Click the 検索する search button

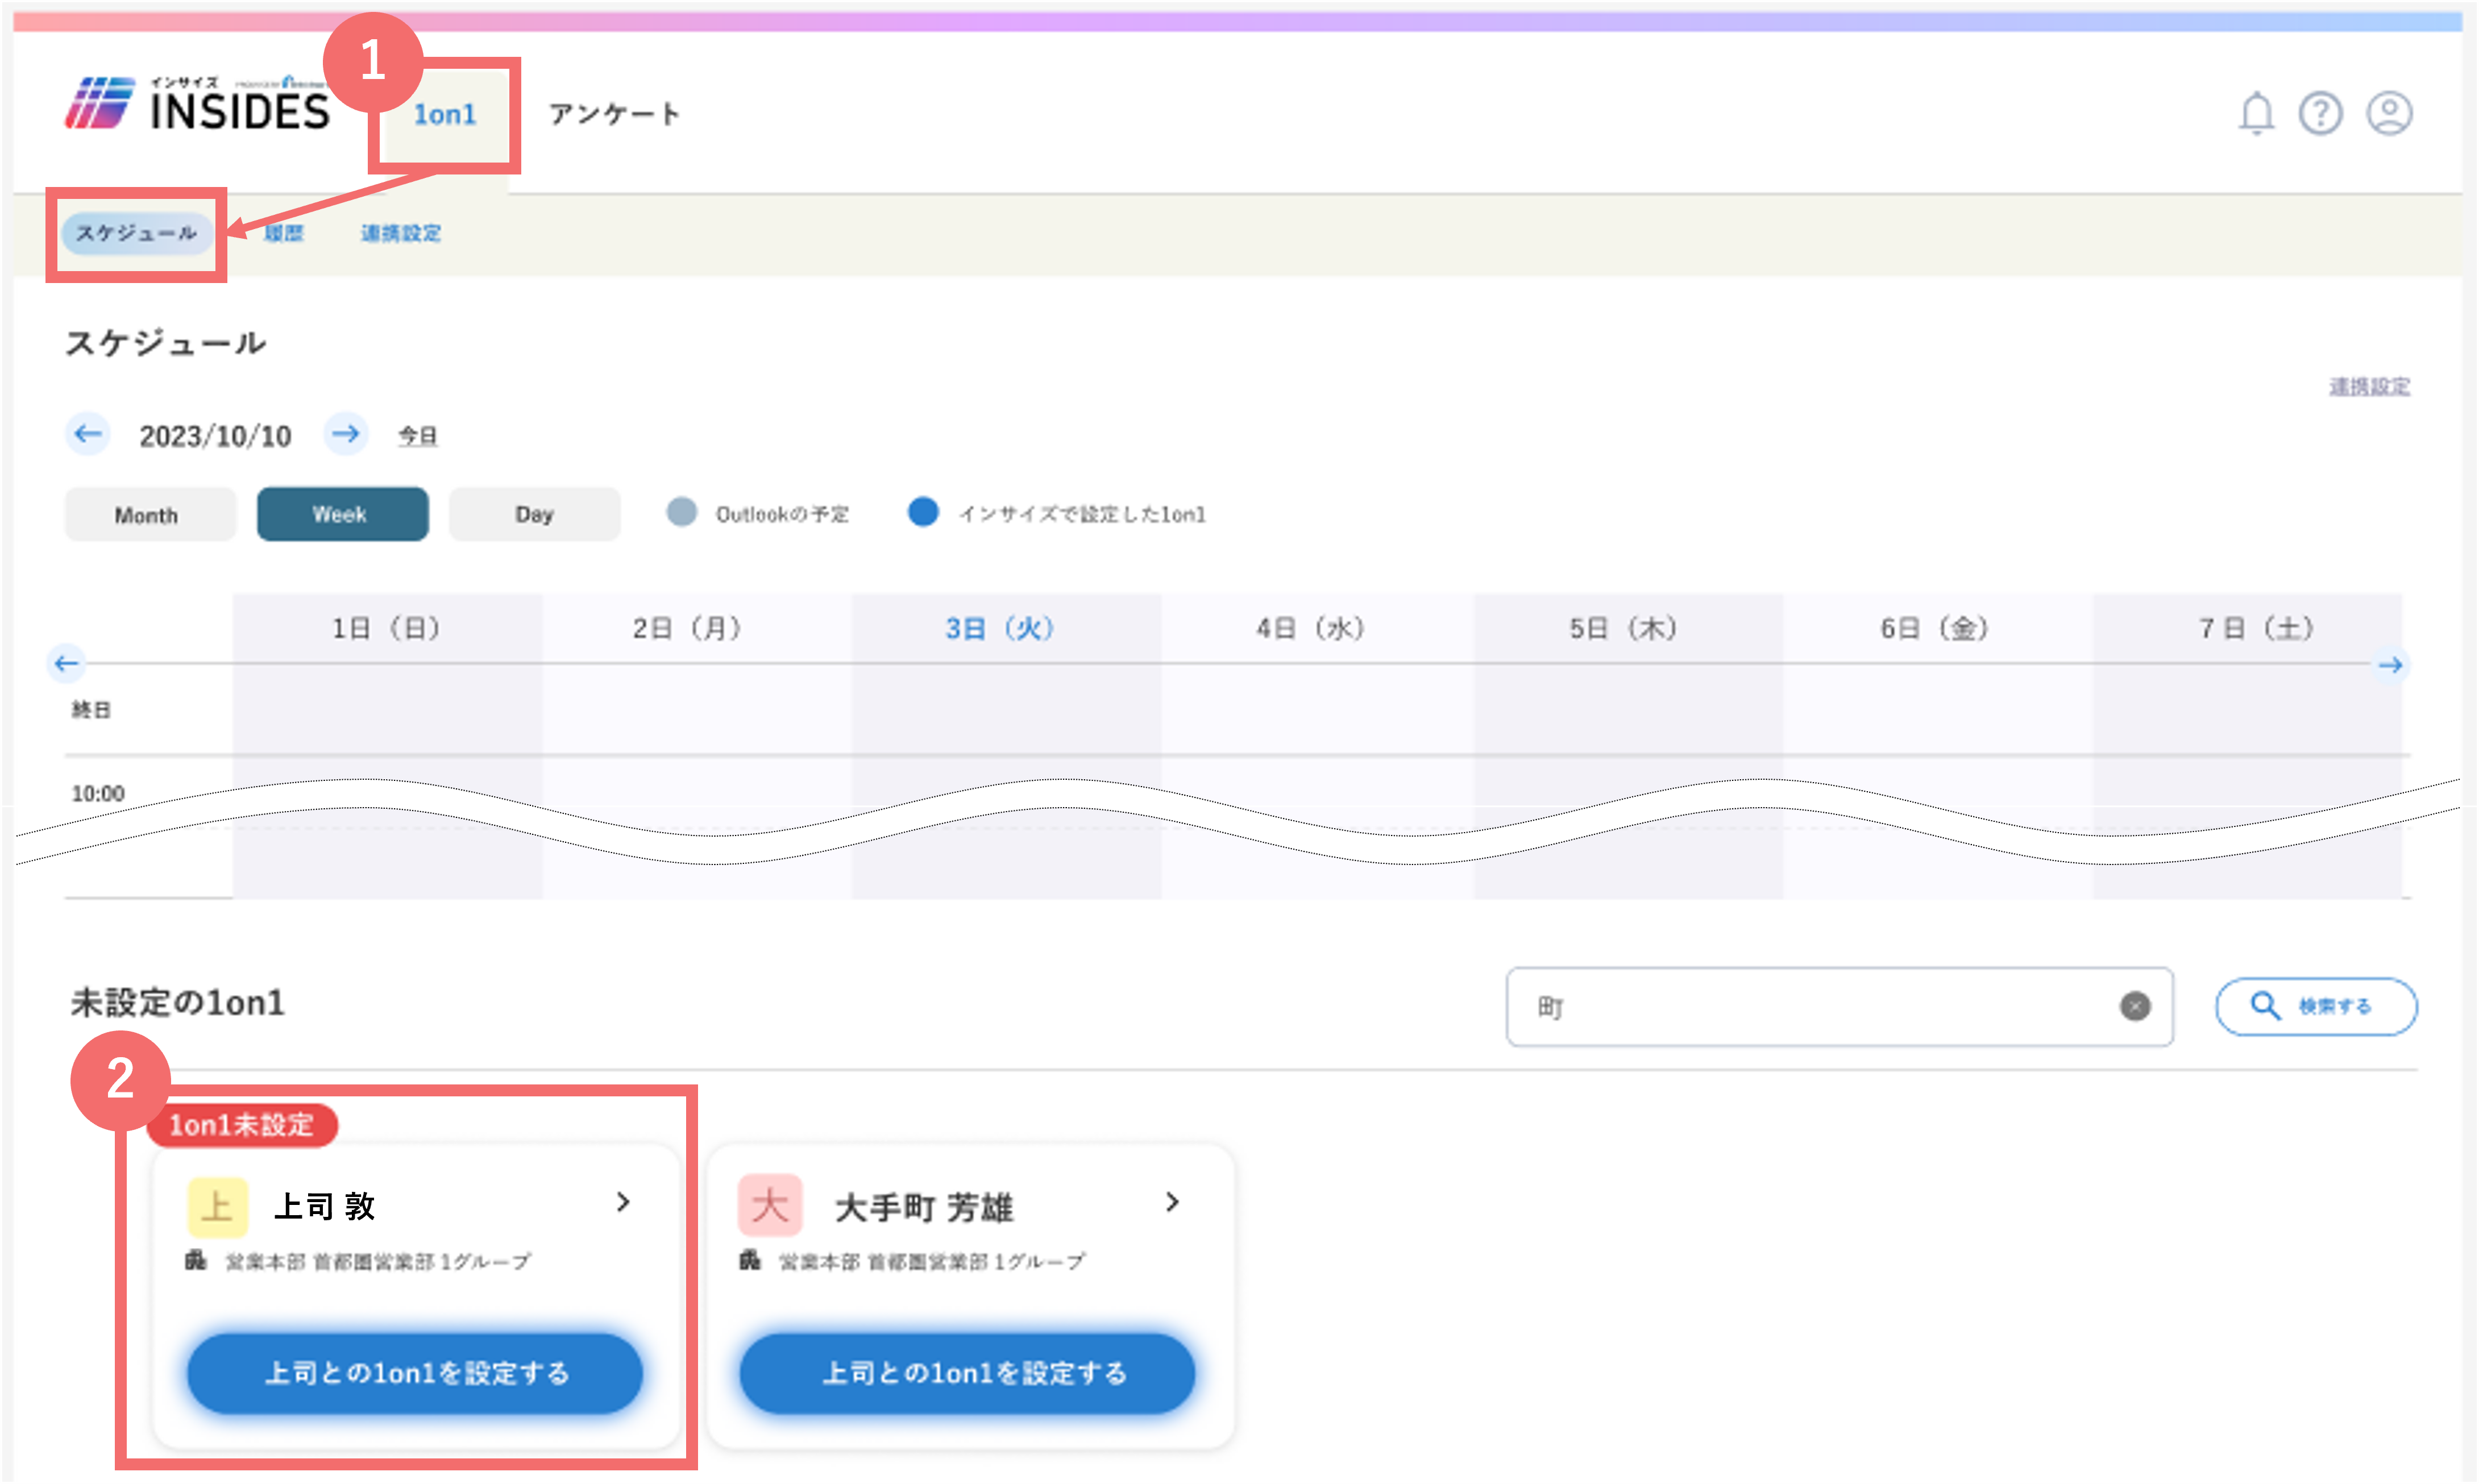pyautogui.click(x=2316, y=1006)
